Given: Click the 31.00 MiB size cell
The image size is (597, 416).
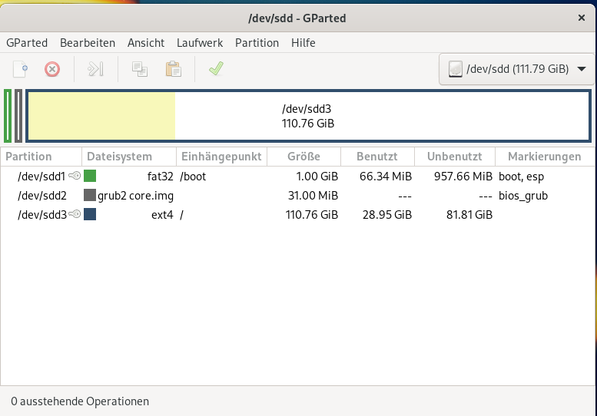Looking at the screenshot, I should click(313, 196).
